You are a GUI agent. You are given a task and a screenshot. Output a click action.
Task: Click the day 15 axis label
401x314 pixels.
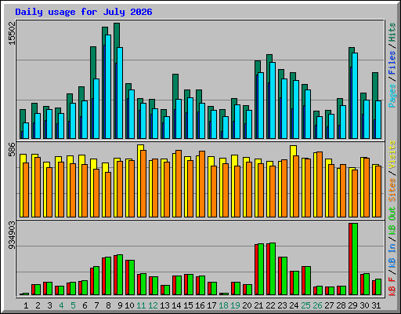188,305
